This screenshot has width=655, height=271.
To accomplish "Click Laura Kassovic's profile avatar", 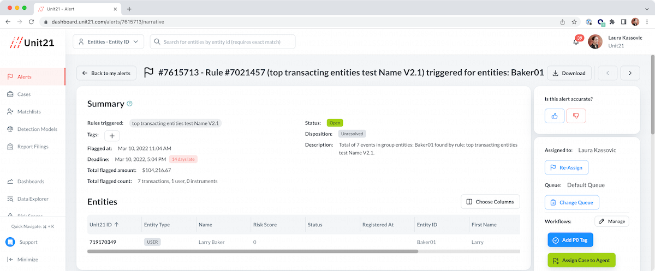I will click(x=595, y=42).
